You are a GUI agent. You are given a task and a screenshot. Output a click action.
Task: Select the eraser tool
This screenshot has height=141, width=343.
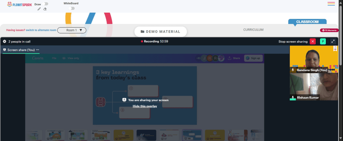point(45,9)
